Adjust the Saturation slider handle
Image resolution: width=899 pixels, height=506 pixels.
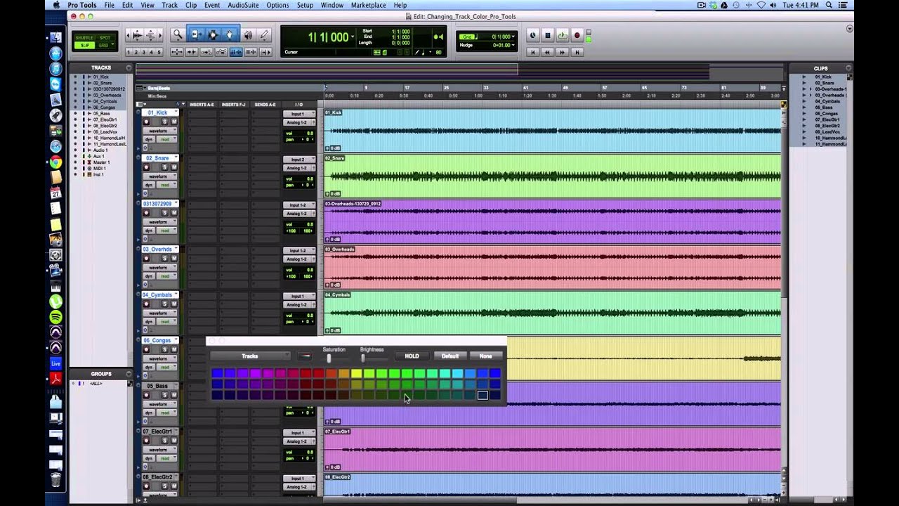pos(329,358)
